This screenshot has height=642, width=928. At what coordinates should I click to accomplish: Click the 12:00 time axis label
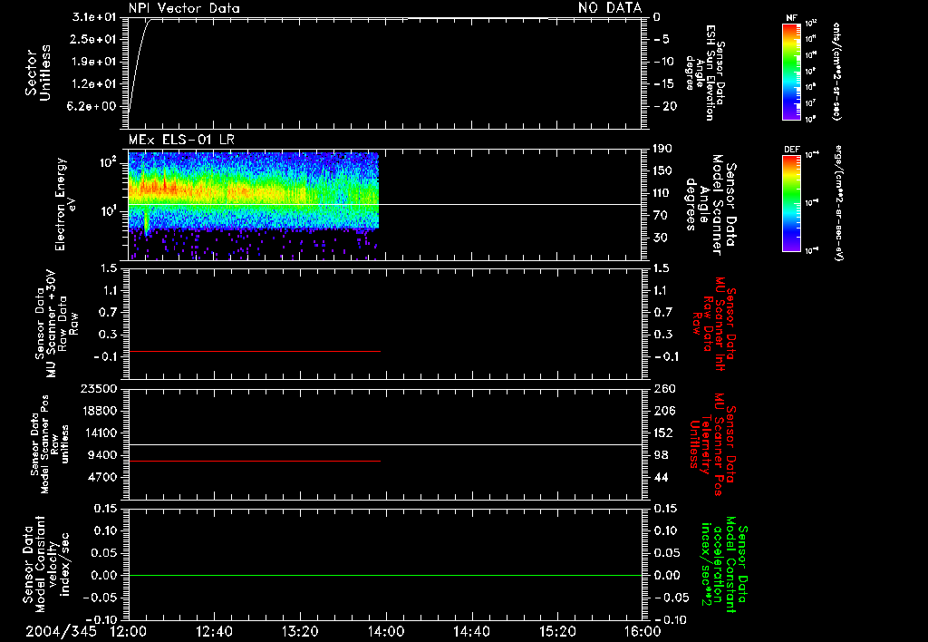[129, 631]
